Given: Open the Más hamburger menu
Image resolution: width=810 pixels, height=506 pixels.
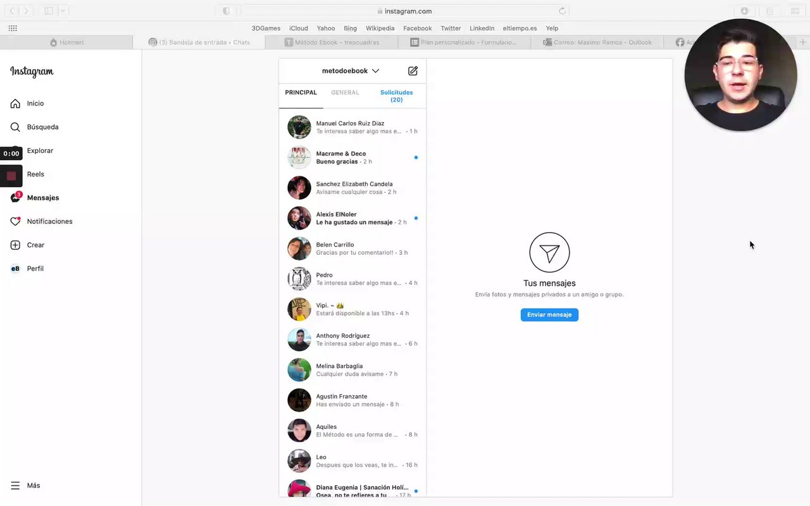Looking at the screenshot, I should point(15,486).
